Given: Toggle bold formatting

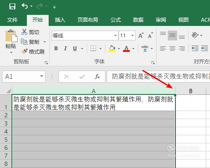Looking at the screenshot, I should [56, 48].
